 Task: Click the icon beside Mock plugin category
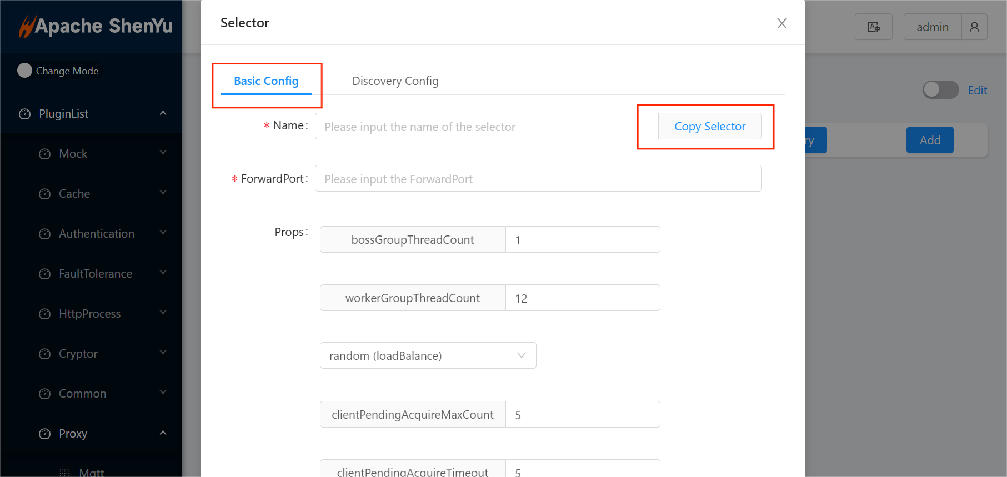pyautogui.click(x=45, y=154)
